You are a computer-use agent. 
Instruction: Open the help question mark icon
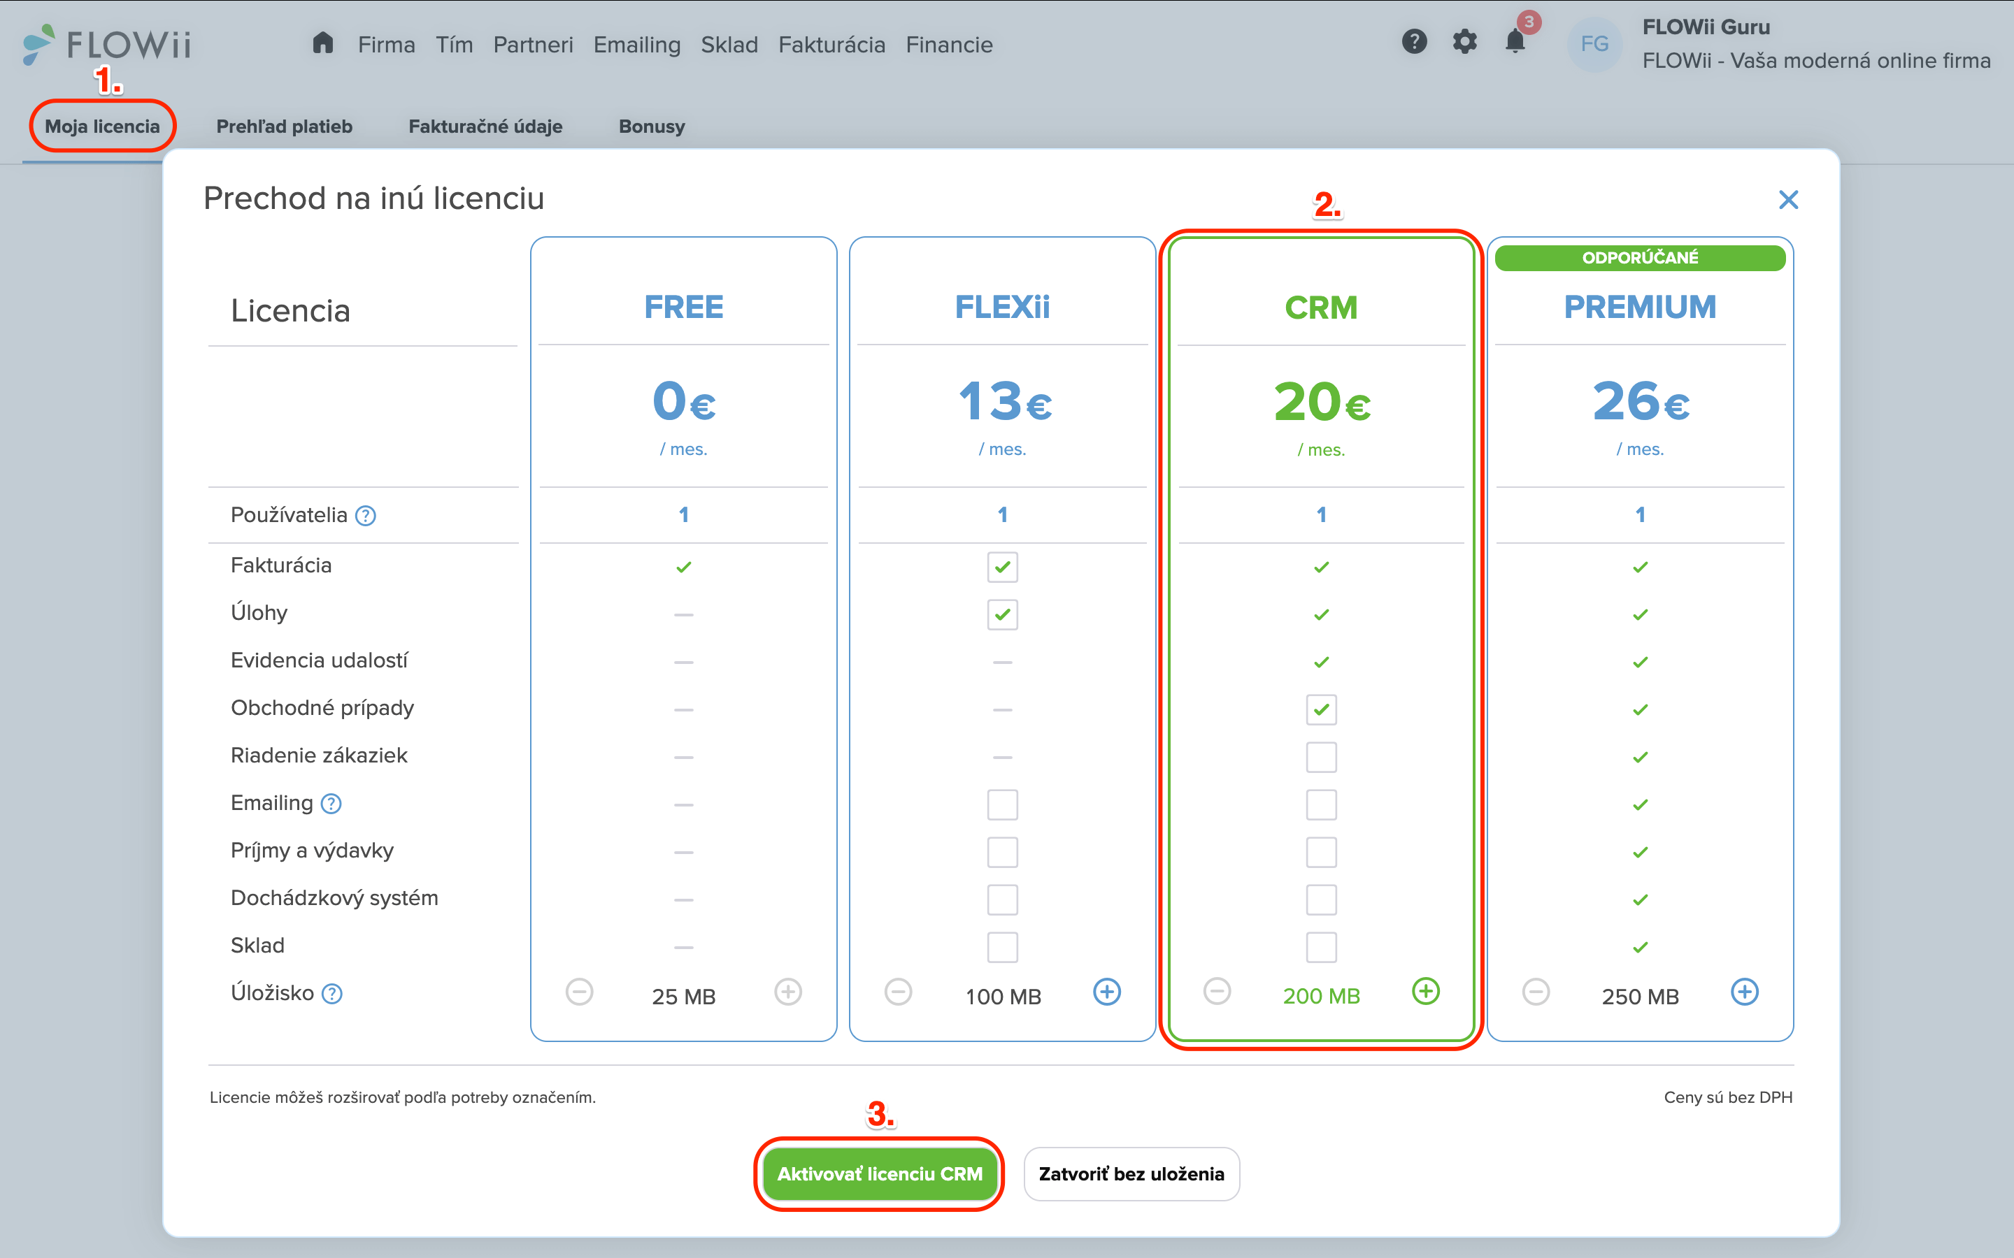point(1414,42)
